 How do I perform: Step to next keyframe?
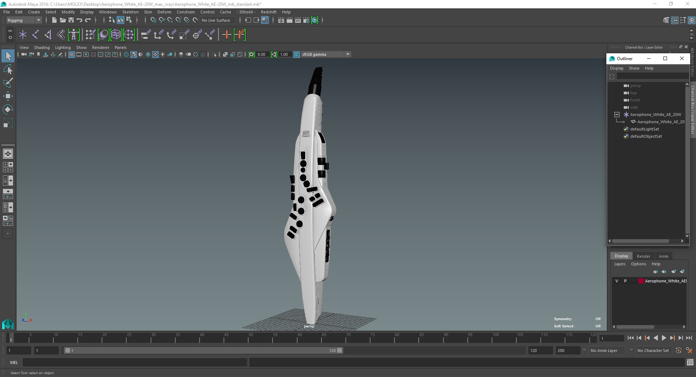point(672,338)
